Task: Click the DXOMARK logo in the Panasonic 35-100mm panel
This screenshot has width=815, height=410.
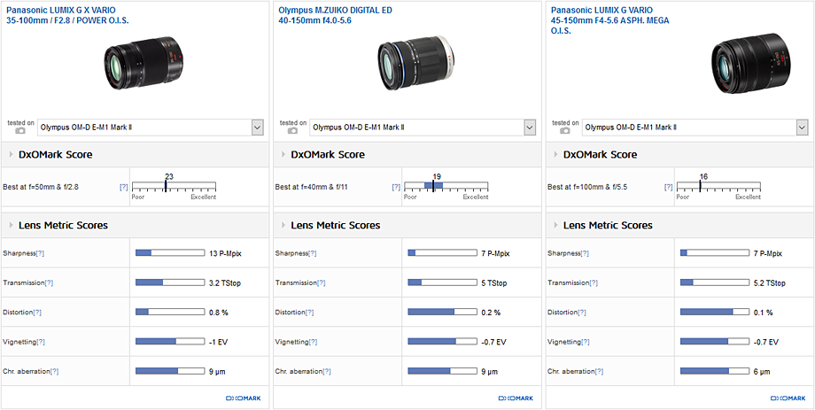Action: pyautogui.click(x=244, y=398)
